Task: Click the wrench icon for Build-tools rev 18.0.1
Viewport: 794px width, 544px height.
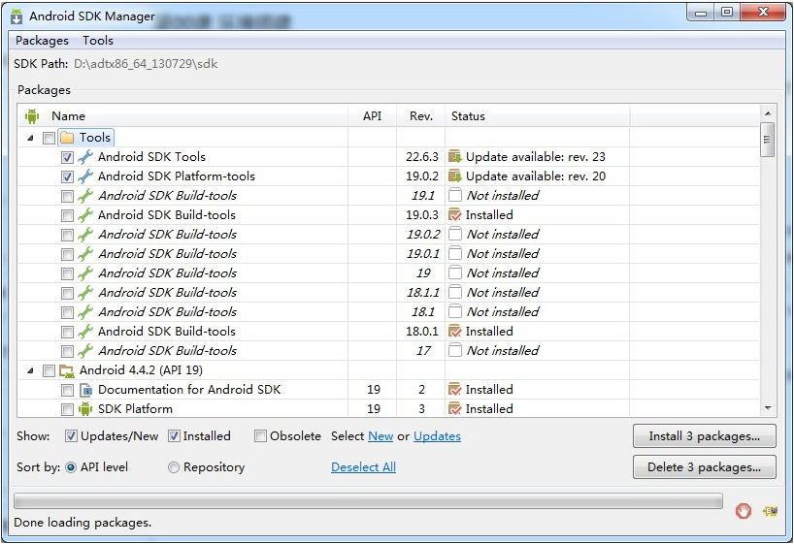Action: (85, 332)
